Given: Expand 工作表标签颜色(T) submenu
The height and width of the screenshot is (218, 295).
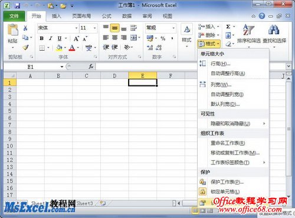Looking at the screenshot, I should tap(234, 163).
